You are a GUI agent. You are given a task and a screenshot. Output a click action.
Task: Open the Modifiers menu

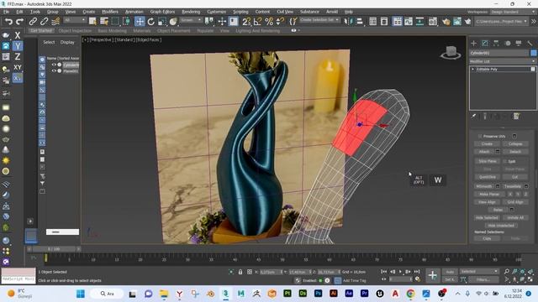(x=110, y=12)
